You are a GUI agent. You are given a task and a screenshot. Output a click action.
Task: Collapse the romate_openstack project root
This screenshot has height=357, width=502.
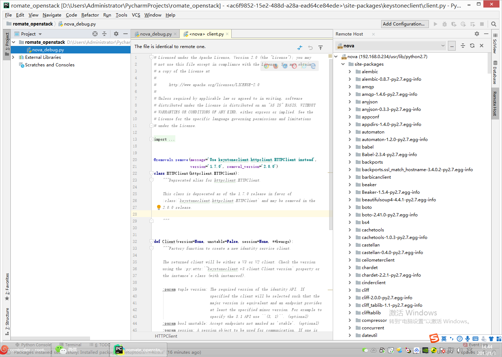coord(14,42)
